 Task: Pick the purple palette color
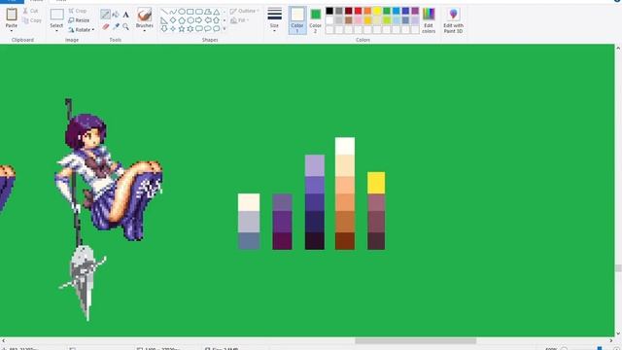coord(415,11)
